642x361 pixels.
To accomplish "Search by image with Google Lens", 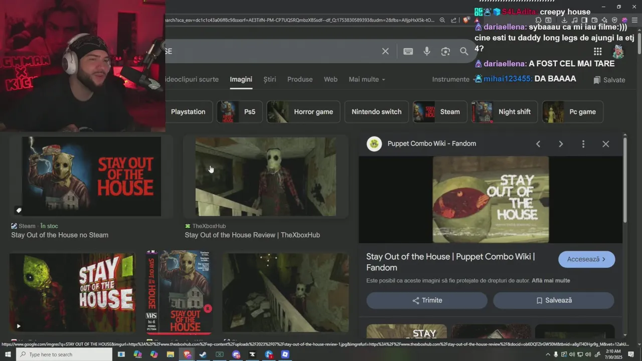I will coord(445,51).
